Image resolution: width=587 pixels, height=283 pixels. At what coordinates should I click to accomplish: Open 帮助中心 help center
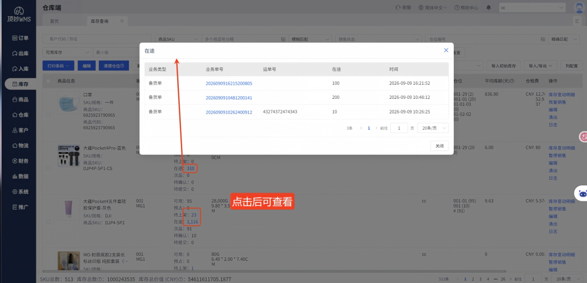[x=466, y=8]
